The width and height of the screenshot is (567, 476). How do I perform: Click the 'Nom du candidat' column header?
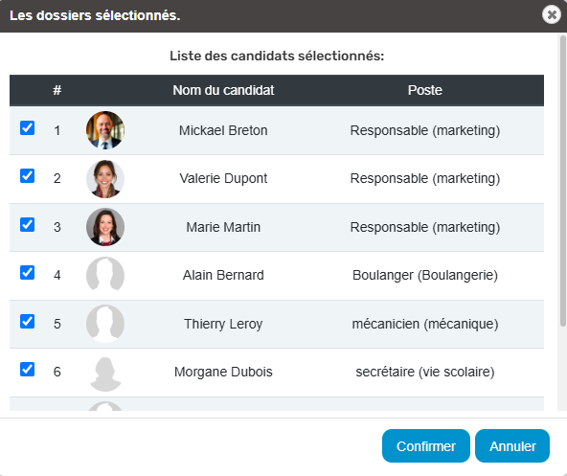(223, 90)
